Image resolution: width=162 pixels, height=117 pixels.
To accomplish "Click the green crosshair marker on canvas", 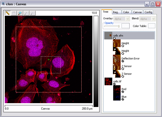I will [x=49, y=59].
